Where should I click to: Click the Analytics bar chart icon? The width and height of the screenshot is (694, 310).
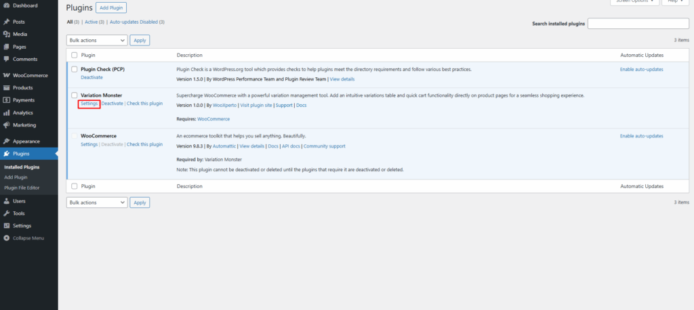7,113
